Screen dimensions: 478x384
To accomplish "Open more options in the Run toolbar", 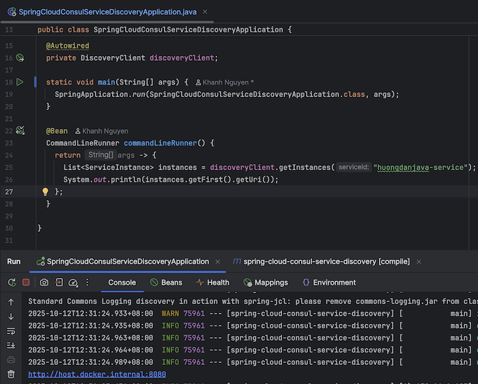I will pyautogui.click(x=87, y=282).
